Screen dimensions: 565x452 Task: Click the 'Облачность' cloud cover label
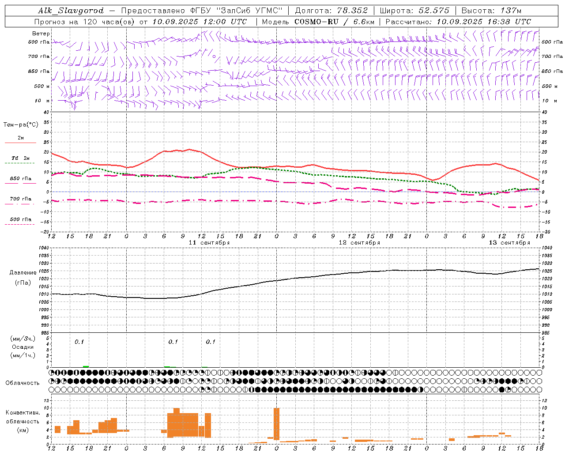point(23,383)
